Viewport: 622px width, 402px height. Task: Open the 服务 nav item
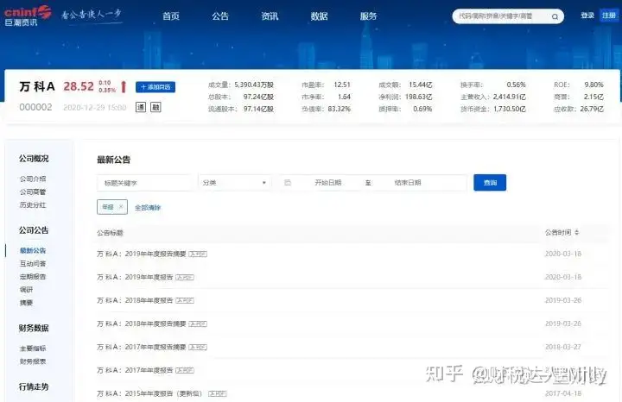[x=368, y=16]
